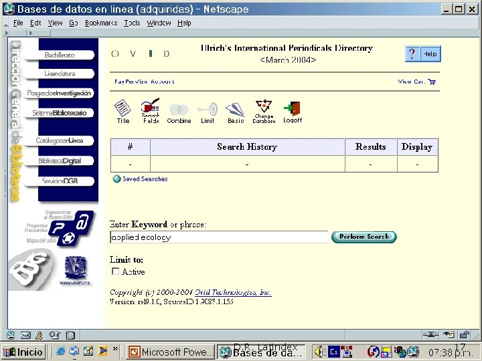Open Catálogos en Línea sidebar button
Image resolution: width=482 pixels, height=361 pixels.
[x=59, y=140]
